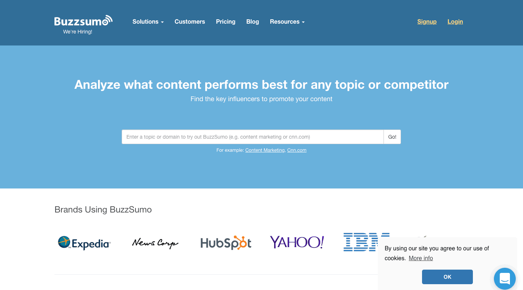Expand the Resources dropdown menu
Viewport: 523px width, 290px height.
click(287, 22)
